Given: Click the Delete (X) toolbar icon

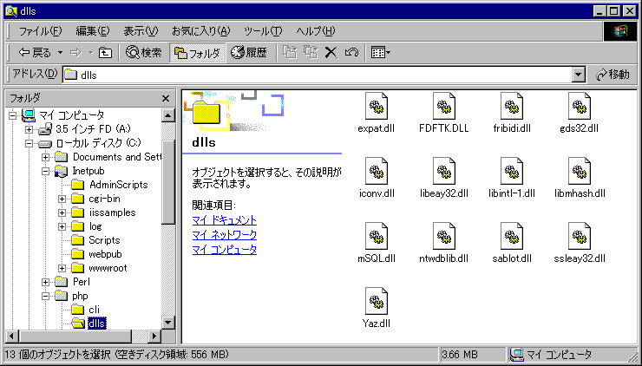Looking at the screenshot, I should pyautogui.click(x=331, y=52).
